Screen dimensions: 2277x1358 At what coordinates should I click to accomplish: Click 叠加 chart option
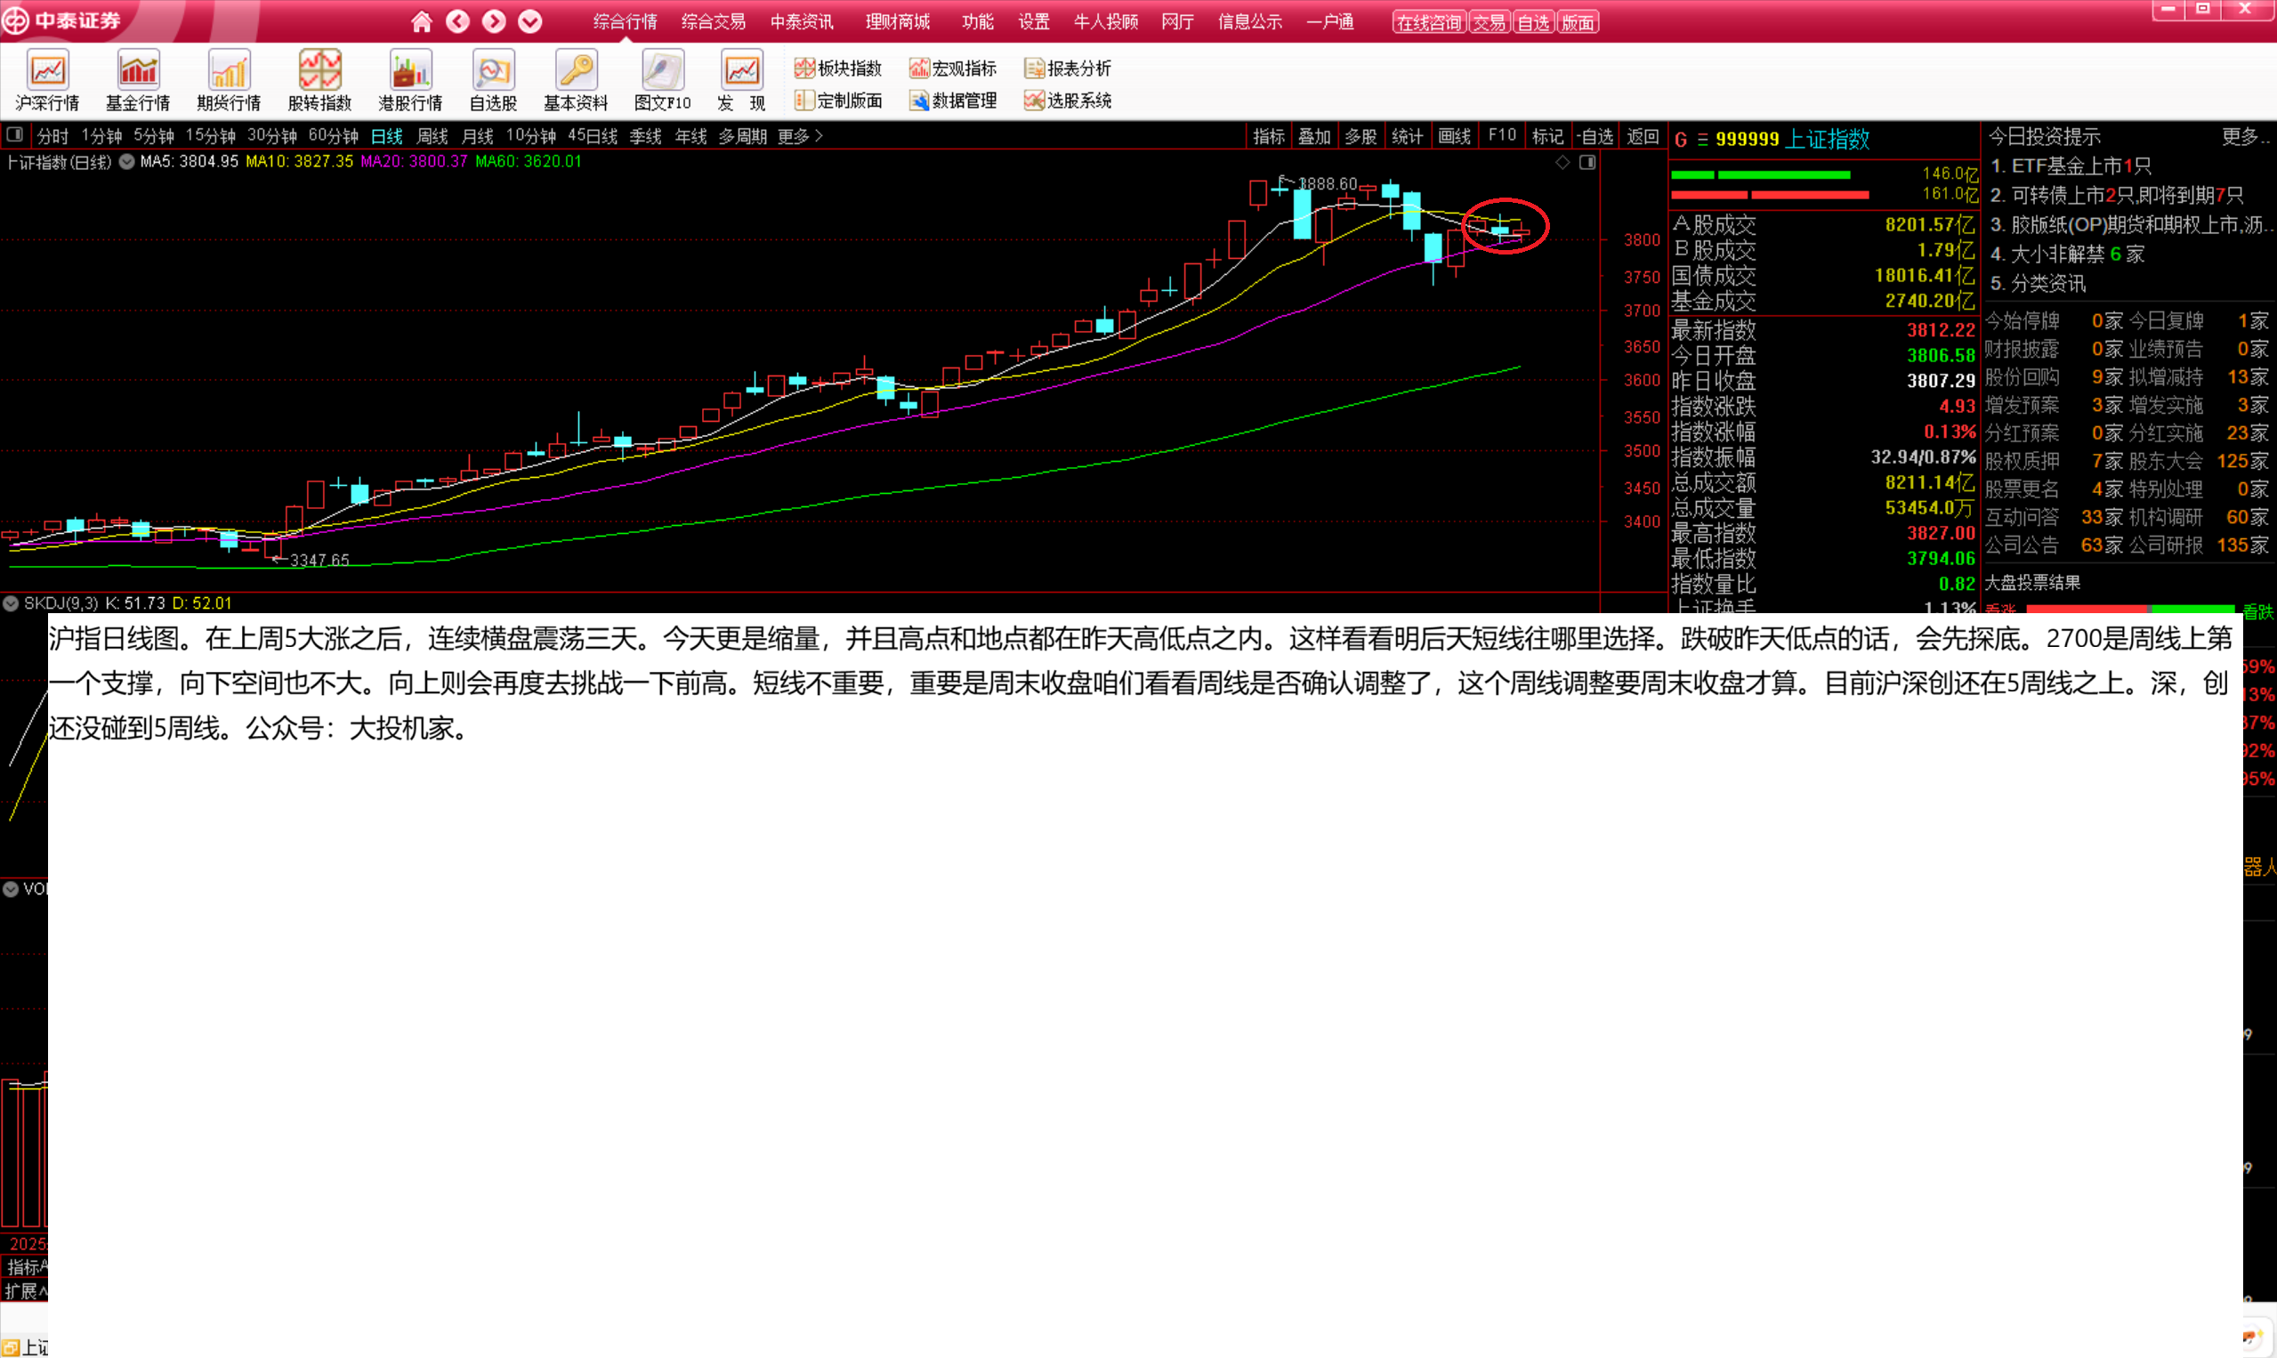click(1313, 136)
